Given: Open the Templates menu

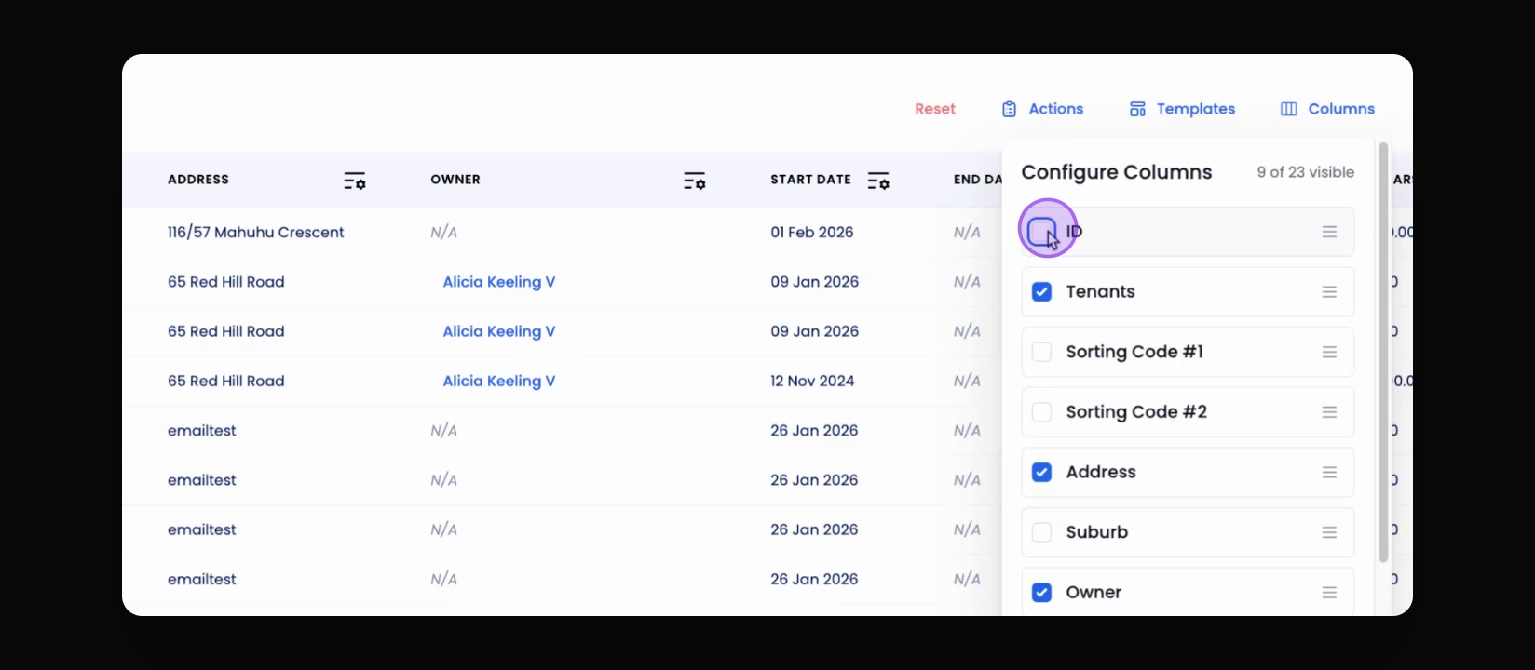Looking at the screenshot, I should (x=1182, y=109).
